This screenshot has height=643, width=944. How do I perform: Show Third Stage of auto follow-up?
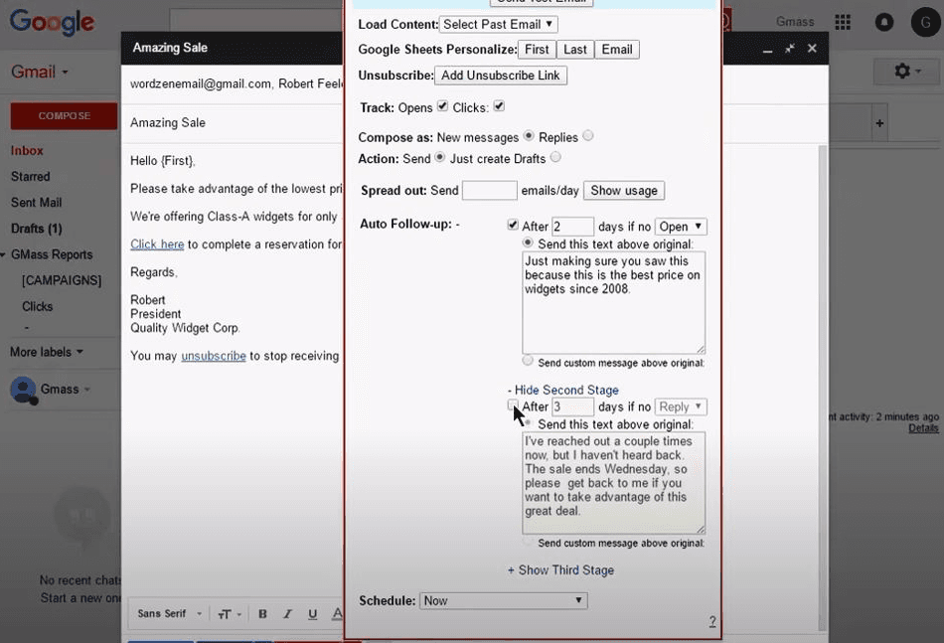[560, 570]
